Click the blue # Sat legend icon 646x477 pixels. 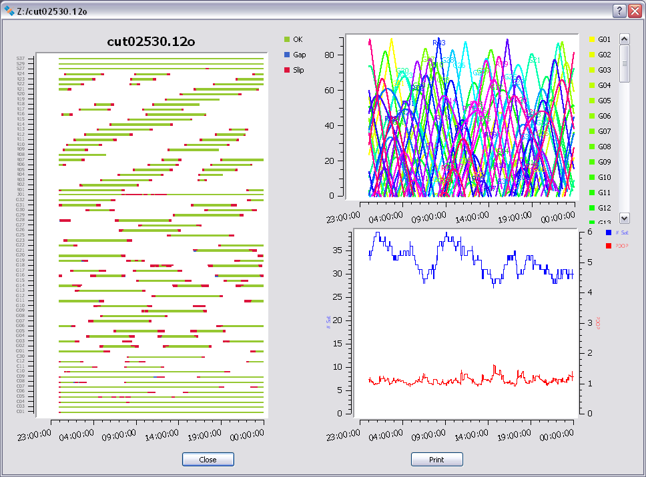tap(608, 232)
